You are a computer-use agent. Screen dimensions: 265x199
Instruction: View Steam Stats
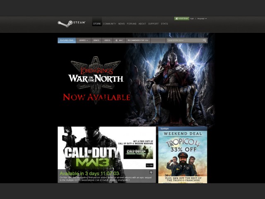(x=164, y=24)
